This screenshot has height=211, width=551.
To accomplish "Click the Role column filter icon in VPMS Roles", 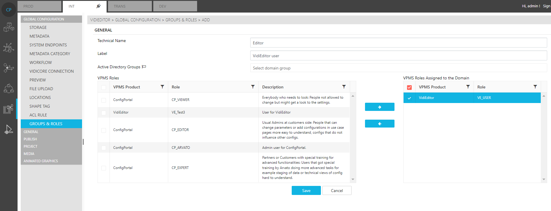I will tap(253, 87).
